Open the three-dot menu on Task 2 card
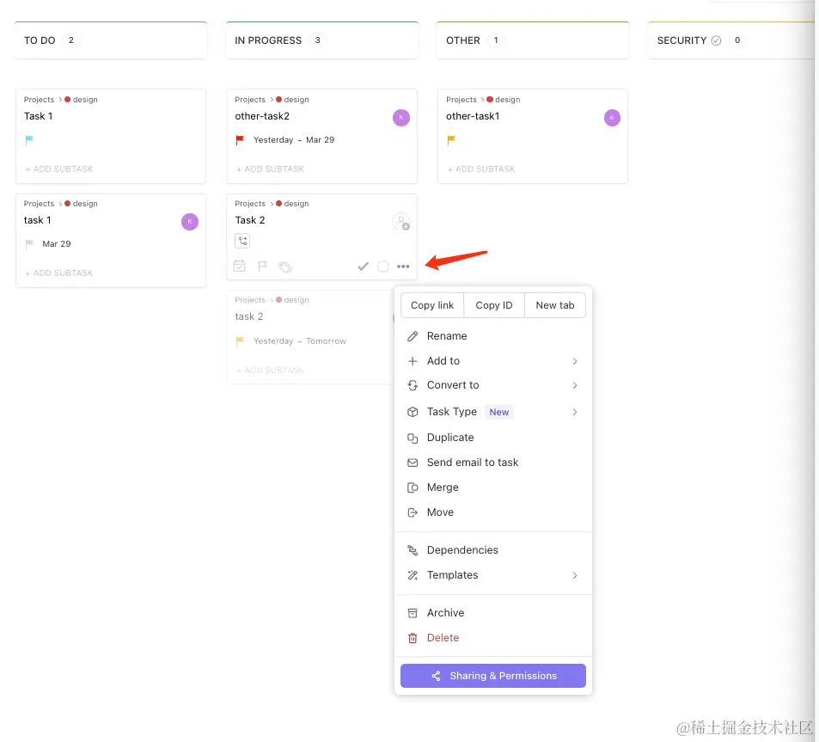The image size is (819, 742). tap(403, 267)
